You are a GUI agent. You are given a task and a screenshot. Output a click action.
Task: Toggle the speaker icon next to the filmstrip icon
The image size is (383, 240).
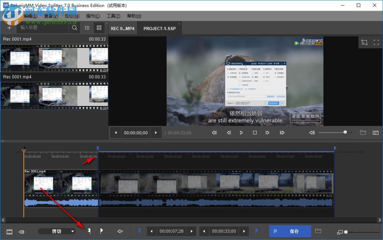pos(21,231)
